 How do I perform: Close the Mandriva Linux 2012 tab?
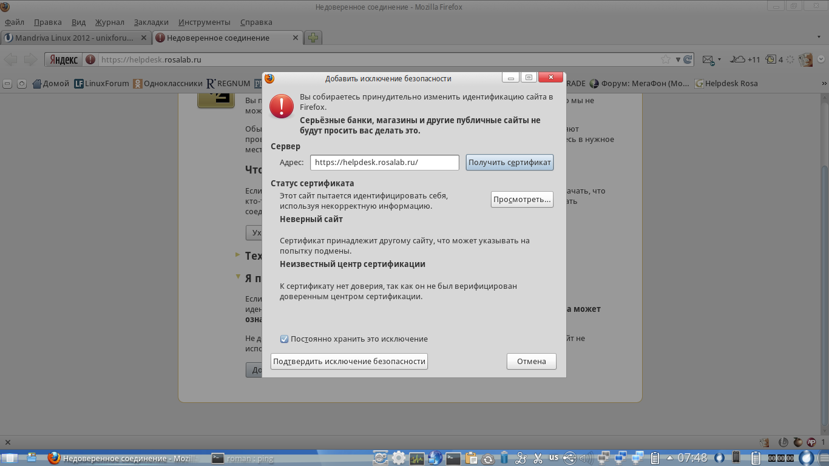pyautogui.click(x=144, y=38)
